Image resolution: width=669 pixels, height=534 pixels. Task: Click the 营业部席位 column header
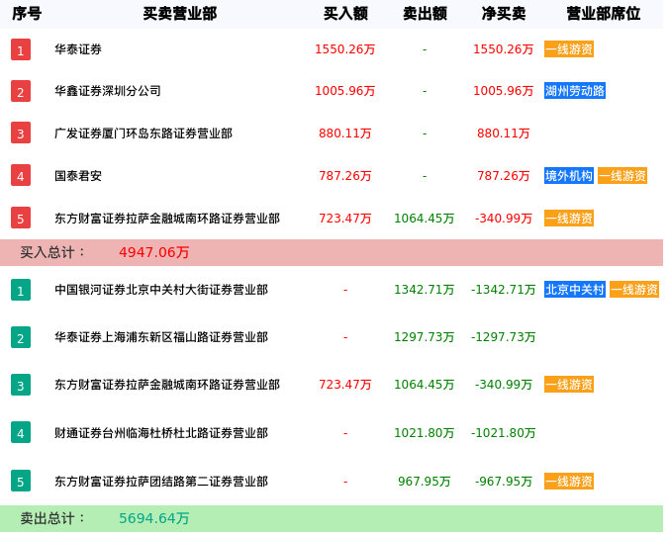(604, 14)
